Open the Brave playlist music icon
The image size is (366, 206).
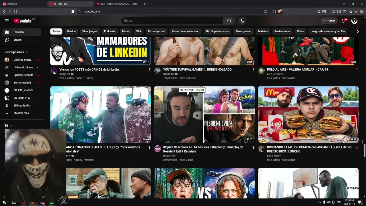333,11
